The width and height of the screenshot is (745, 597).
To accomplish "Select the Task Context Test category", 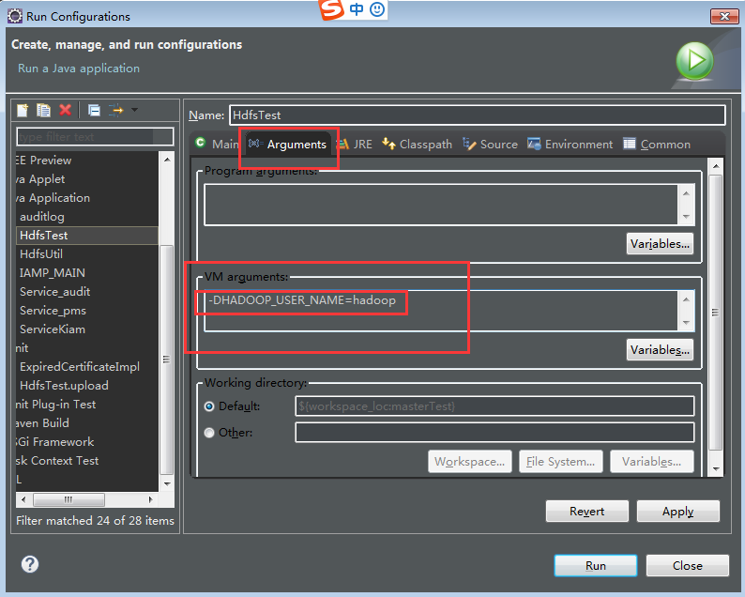I will pyautogui.click(x=57, y=461).
